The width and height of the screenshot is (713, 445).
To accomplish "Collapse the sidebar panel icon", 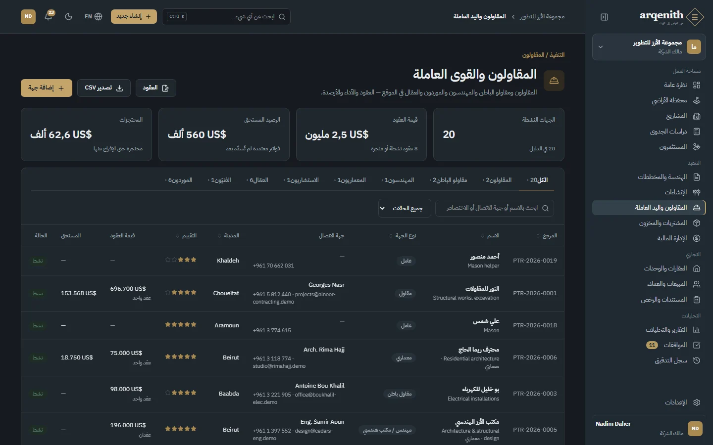I will [604, 17].
